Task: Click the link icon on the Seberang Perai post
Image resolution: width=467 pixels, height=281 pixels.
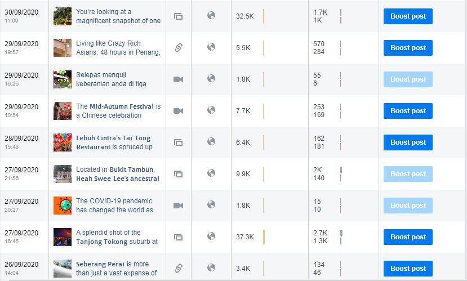Action: tap(179, 269)
